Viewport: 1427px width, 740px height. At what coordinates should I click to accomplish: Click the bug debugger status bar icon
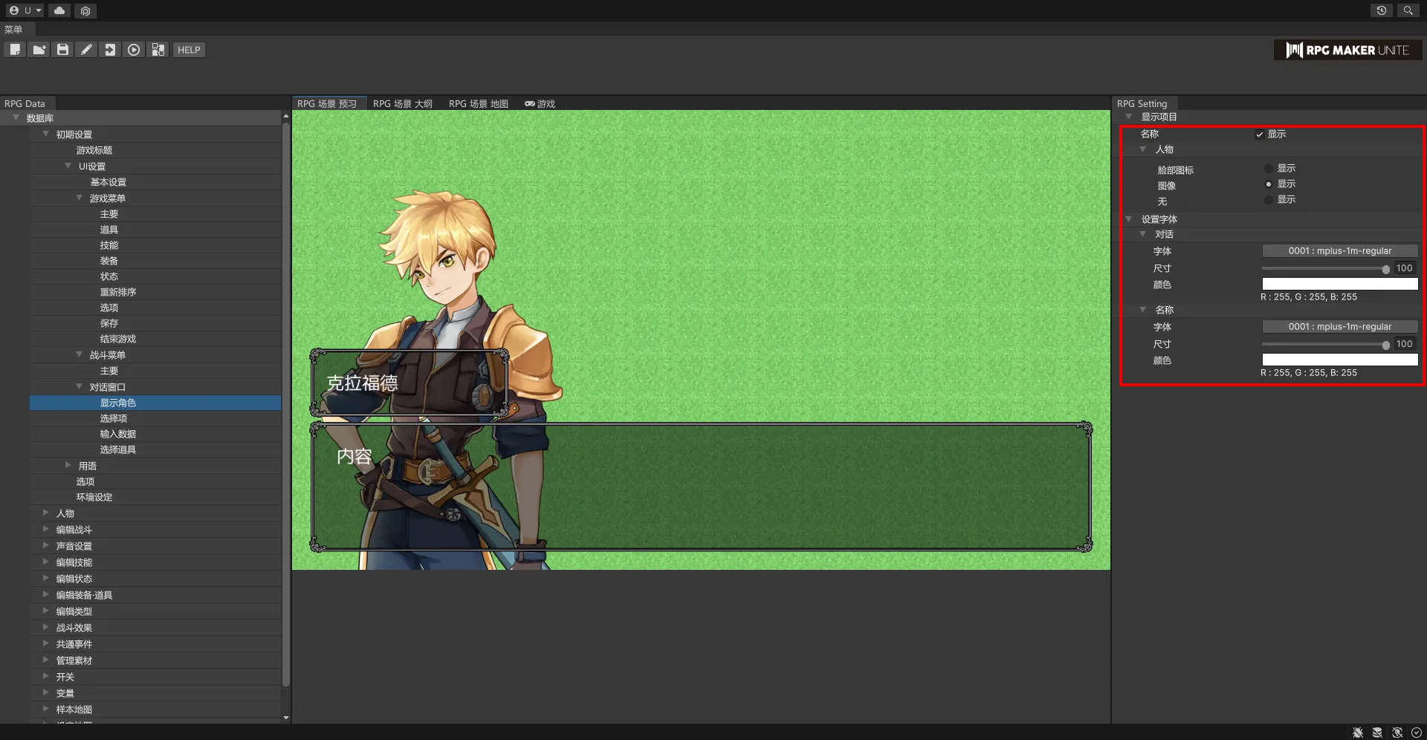coord(1357,733)
